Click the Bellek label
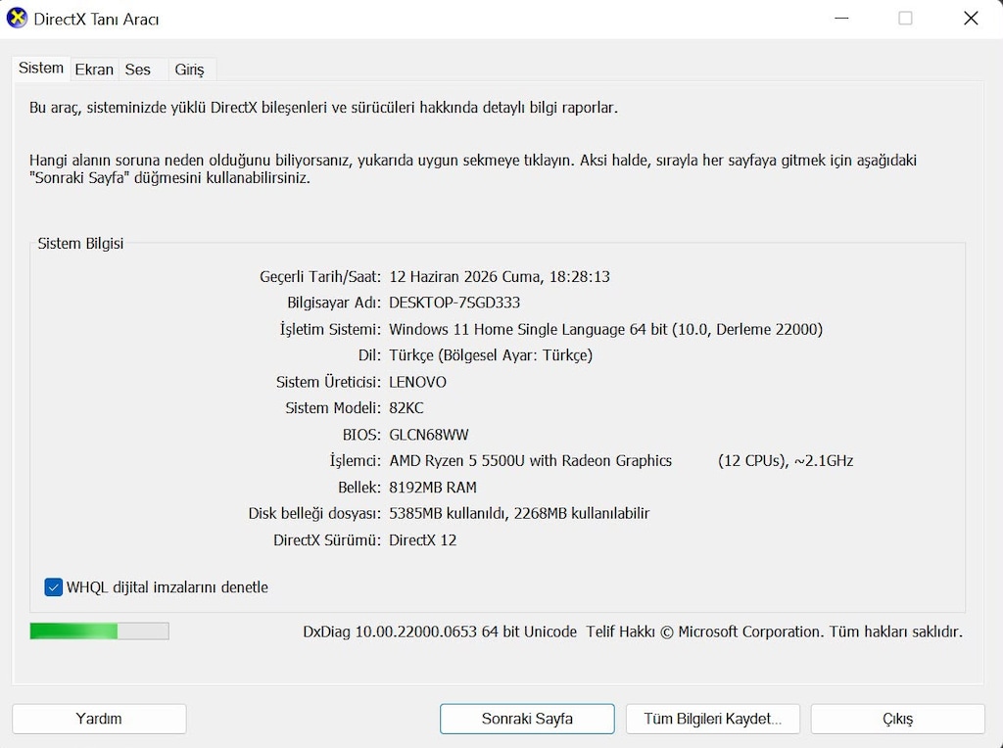The height and width of the screenshot is (748, 1003). [x=359, y=488]
